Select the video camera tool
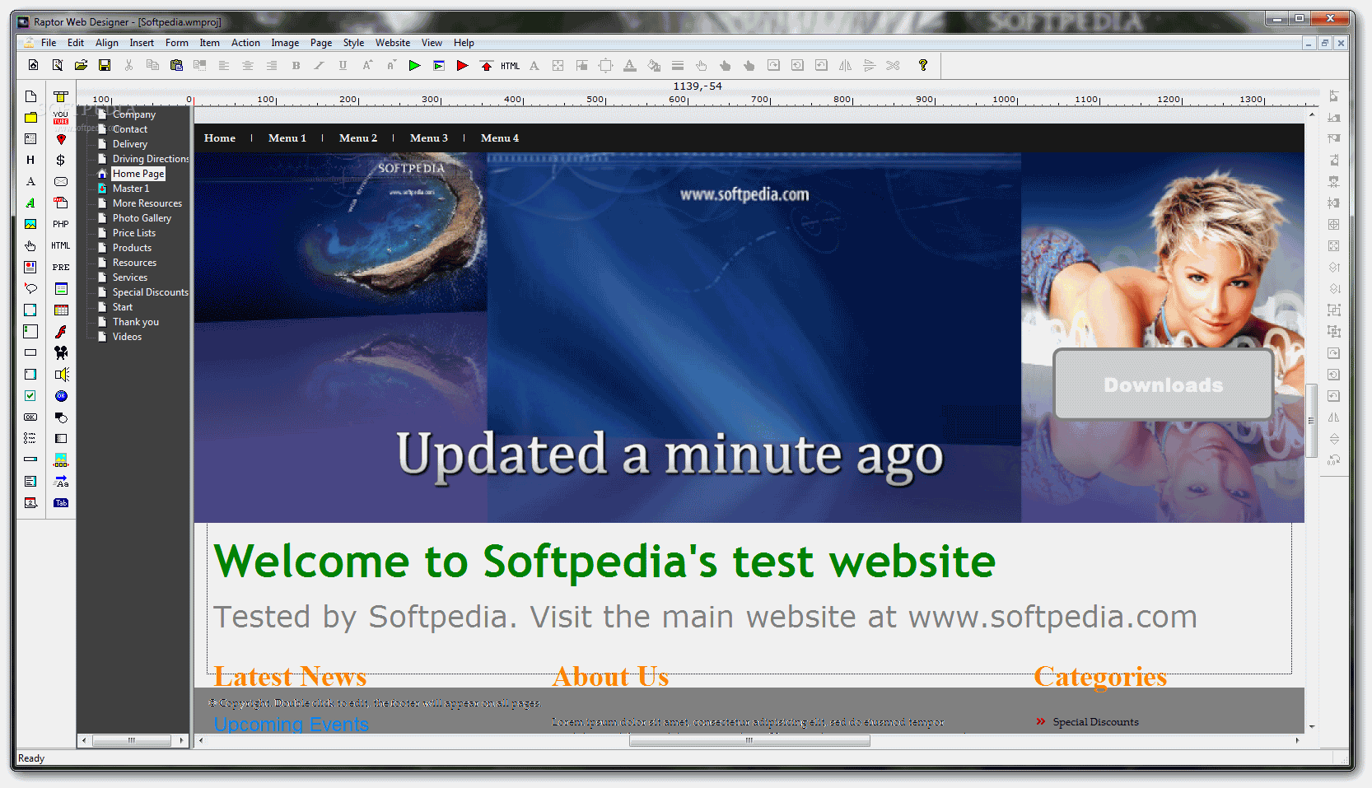Viewport: 1372px width, 788px height. pyautogui.click(x=61, y=352)
